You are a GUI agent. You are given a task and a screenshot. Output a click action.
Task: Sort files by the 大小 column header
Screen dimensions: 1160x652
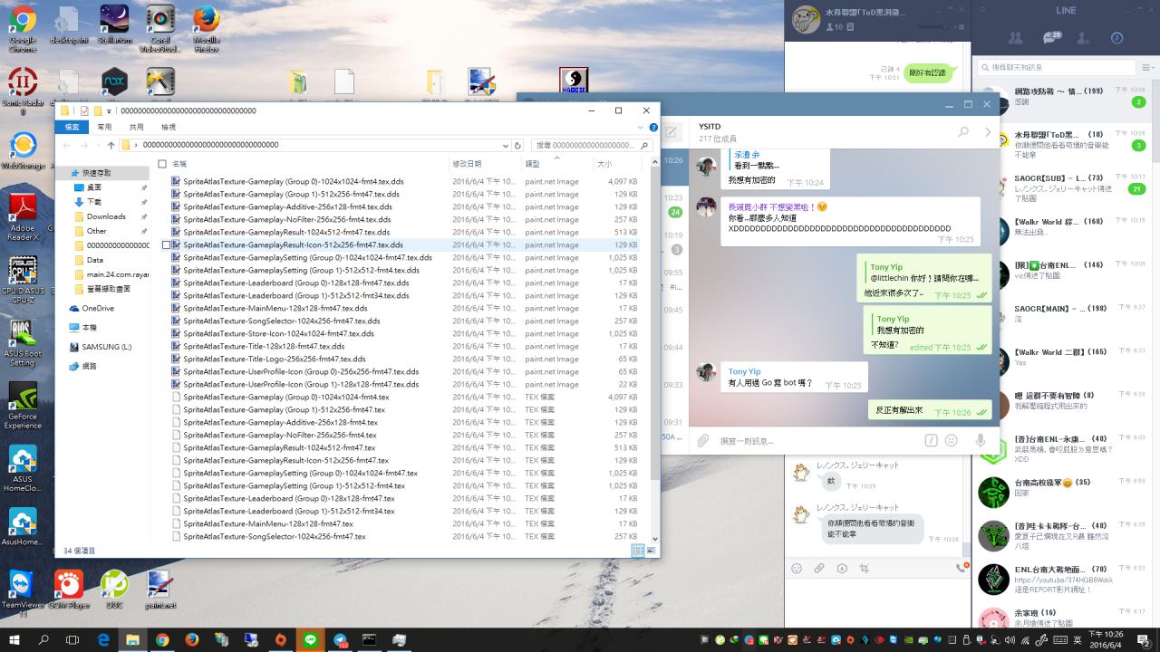[x=604, y=164]
